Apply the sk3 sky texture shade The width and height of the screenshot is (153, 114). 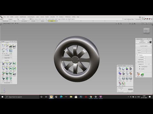point(131,79)
